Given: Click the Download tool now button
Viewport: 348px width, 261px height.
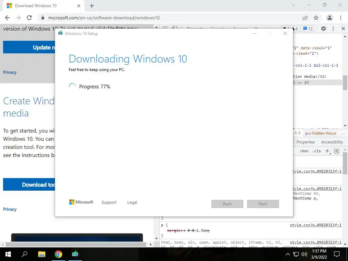Looking at the screenshot, I should click(x=29, y=185).
